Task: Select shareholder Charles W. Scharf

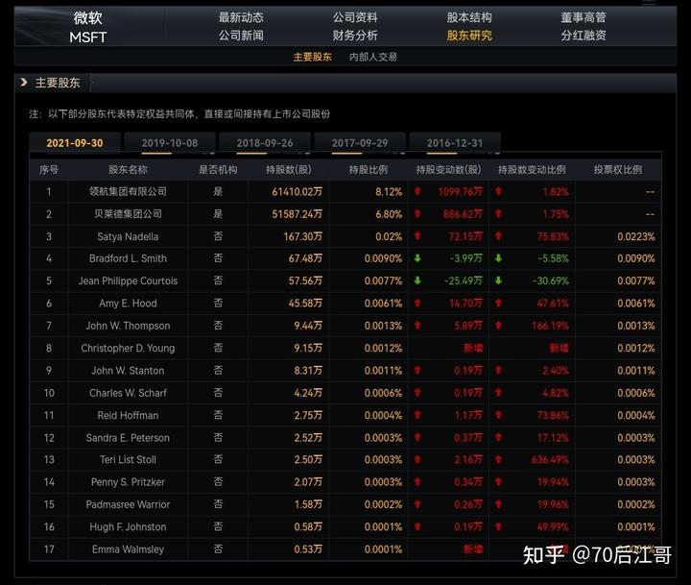Action: [128, 393]
